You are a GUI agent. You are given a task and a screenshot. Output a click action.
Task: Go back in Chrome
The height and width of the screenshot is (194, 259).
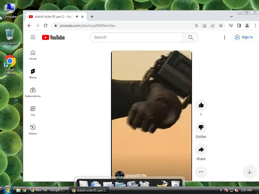pyautogui.click(x=29, y=26)
